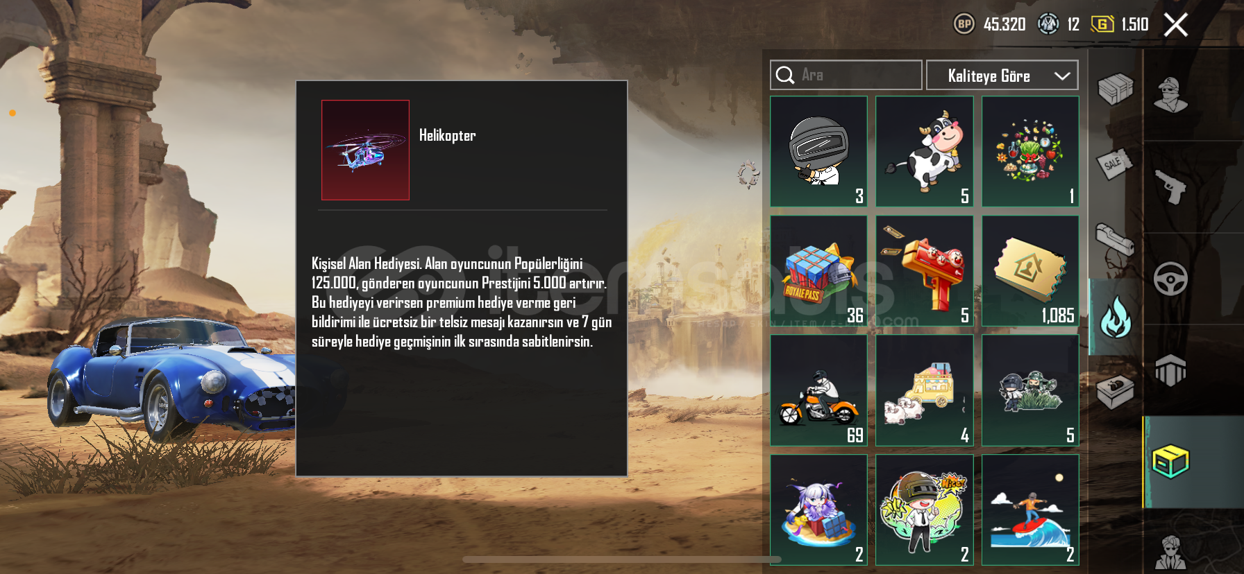Select the cow mascot inventory item
The width and height of the screenshot is (1244, 574).
[925, 151]
